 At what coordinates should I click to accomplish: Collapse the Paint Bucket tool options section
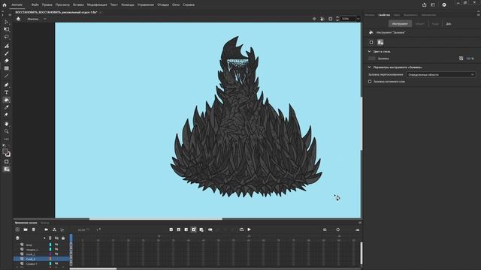point(369,67)
